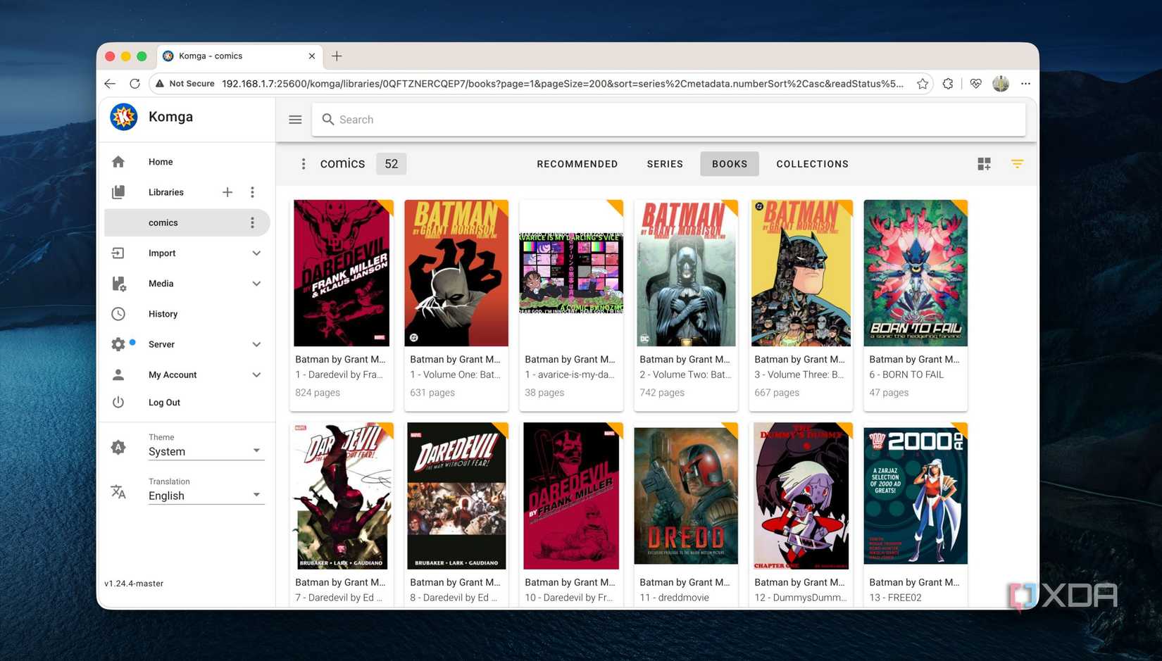Open the Home sidebar icon

[x=118, y=162]
